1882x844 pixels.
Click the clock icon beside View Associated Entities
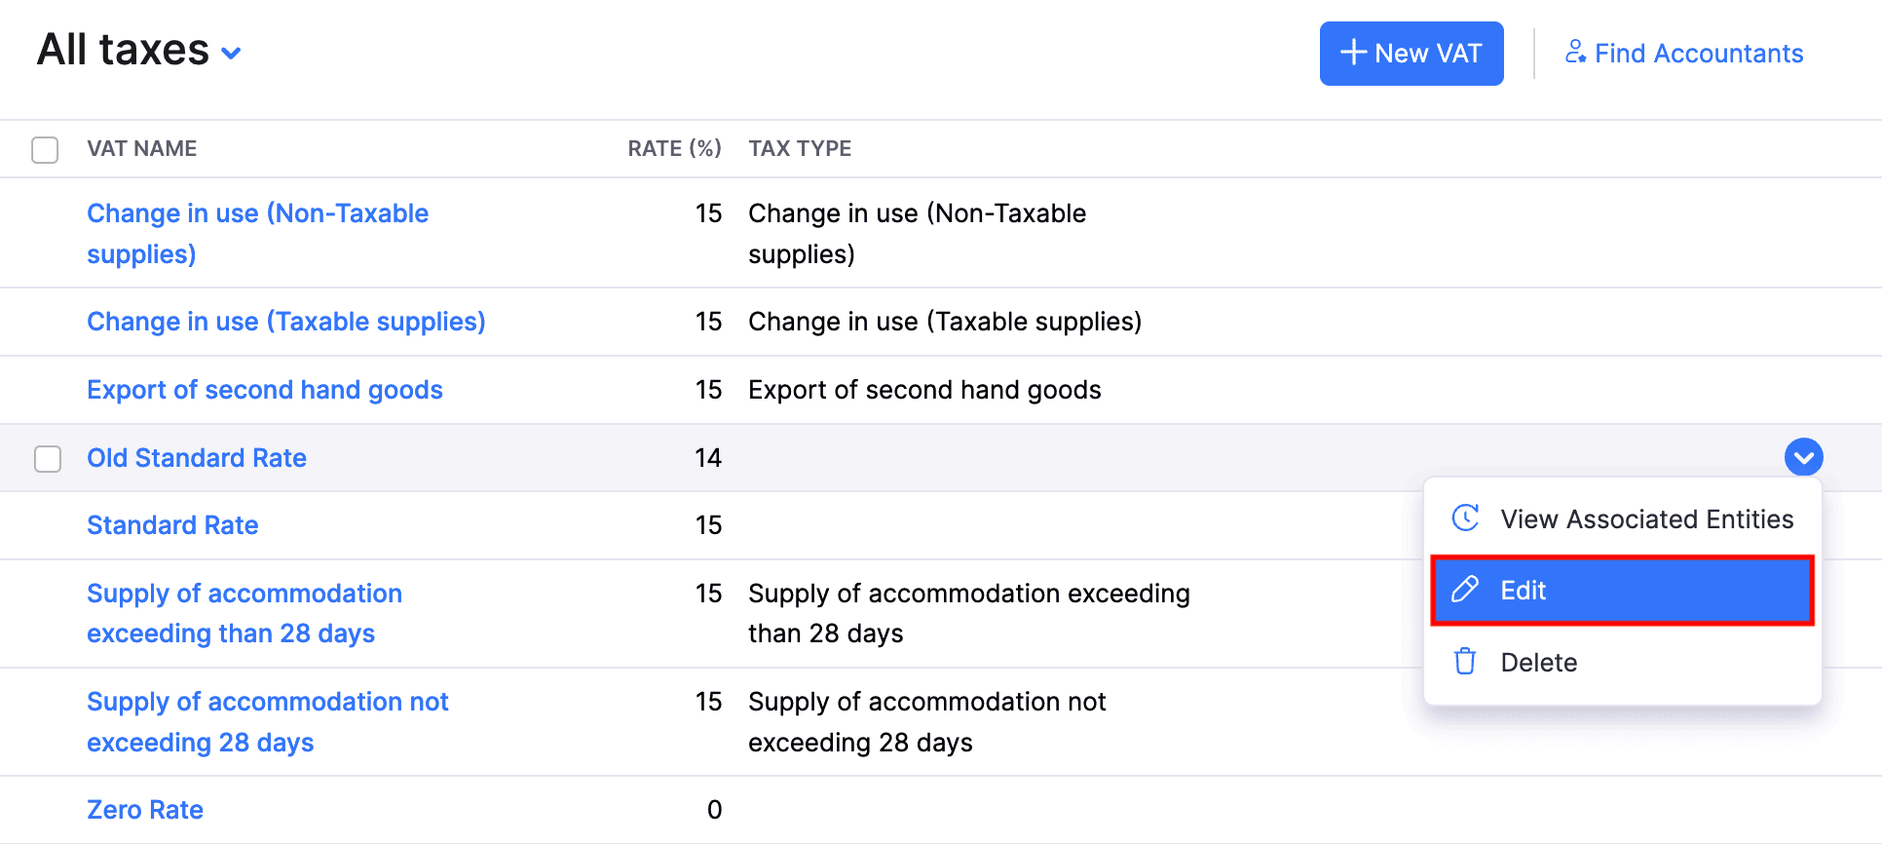pos(1465,518)
